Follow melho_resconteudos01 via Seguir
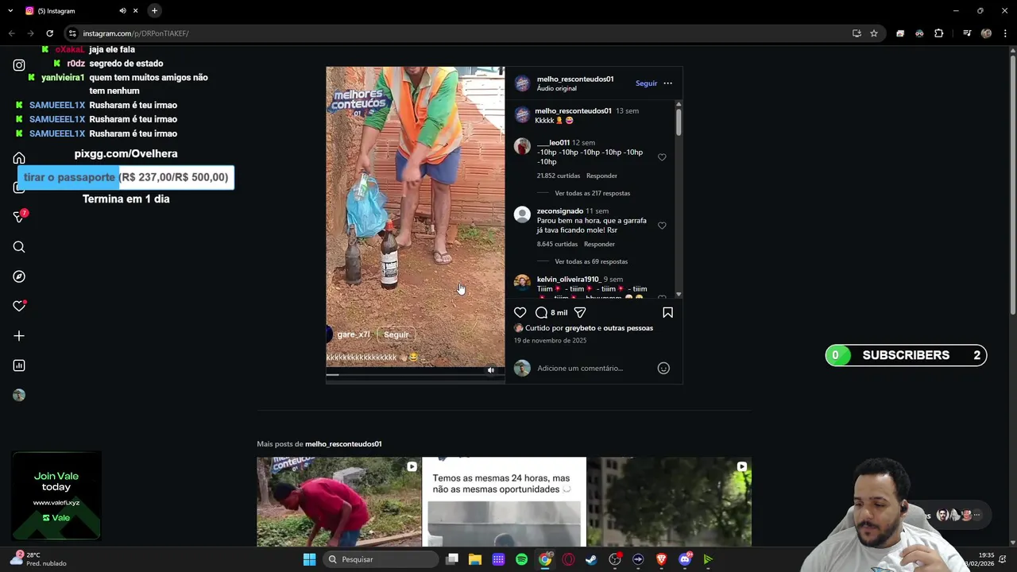 coord(646,83)
